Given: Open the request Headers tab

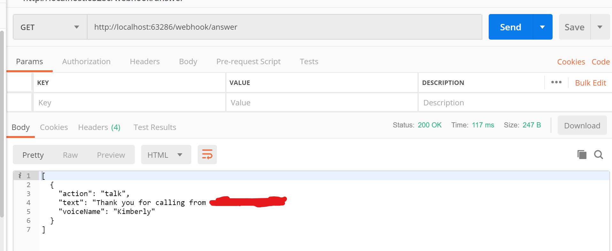Looking at the screenshot, I should 145,62.
